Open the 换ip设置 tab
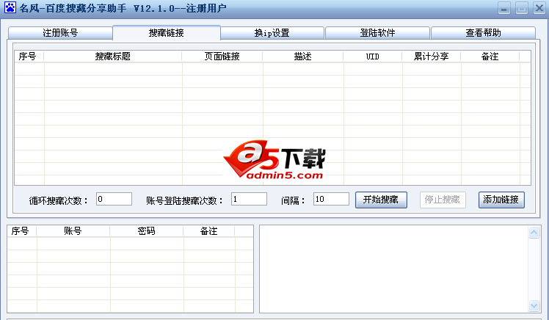The height and width of the screenshot is (320, 549). click(x=272, y=33)
